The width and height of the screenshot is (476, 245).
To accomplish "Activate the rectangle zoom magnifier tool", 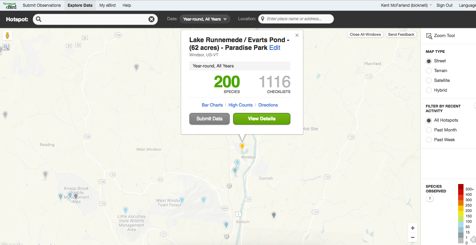I will [6, 47].
